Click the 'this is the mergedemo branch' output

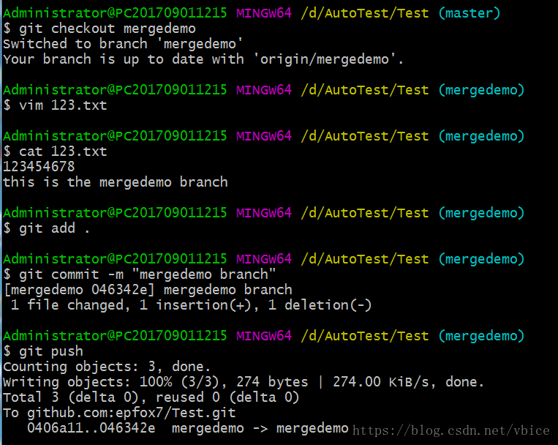(x=116, y=182)
